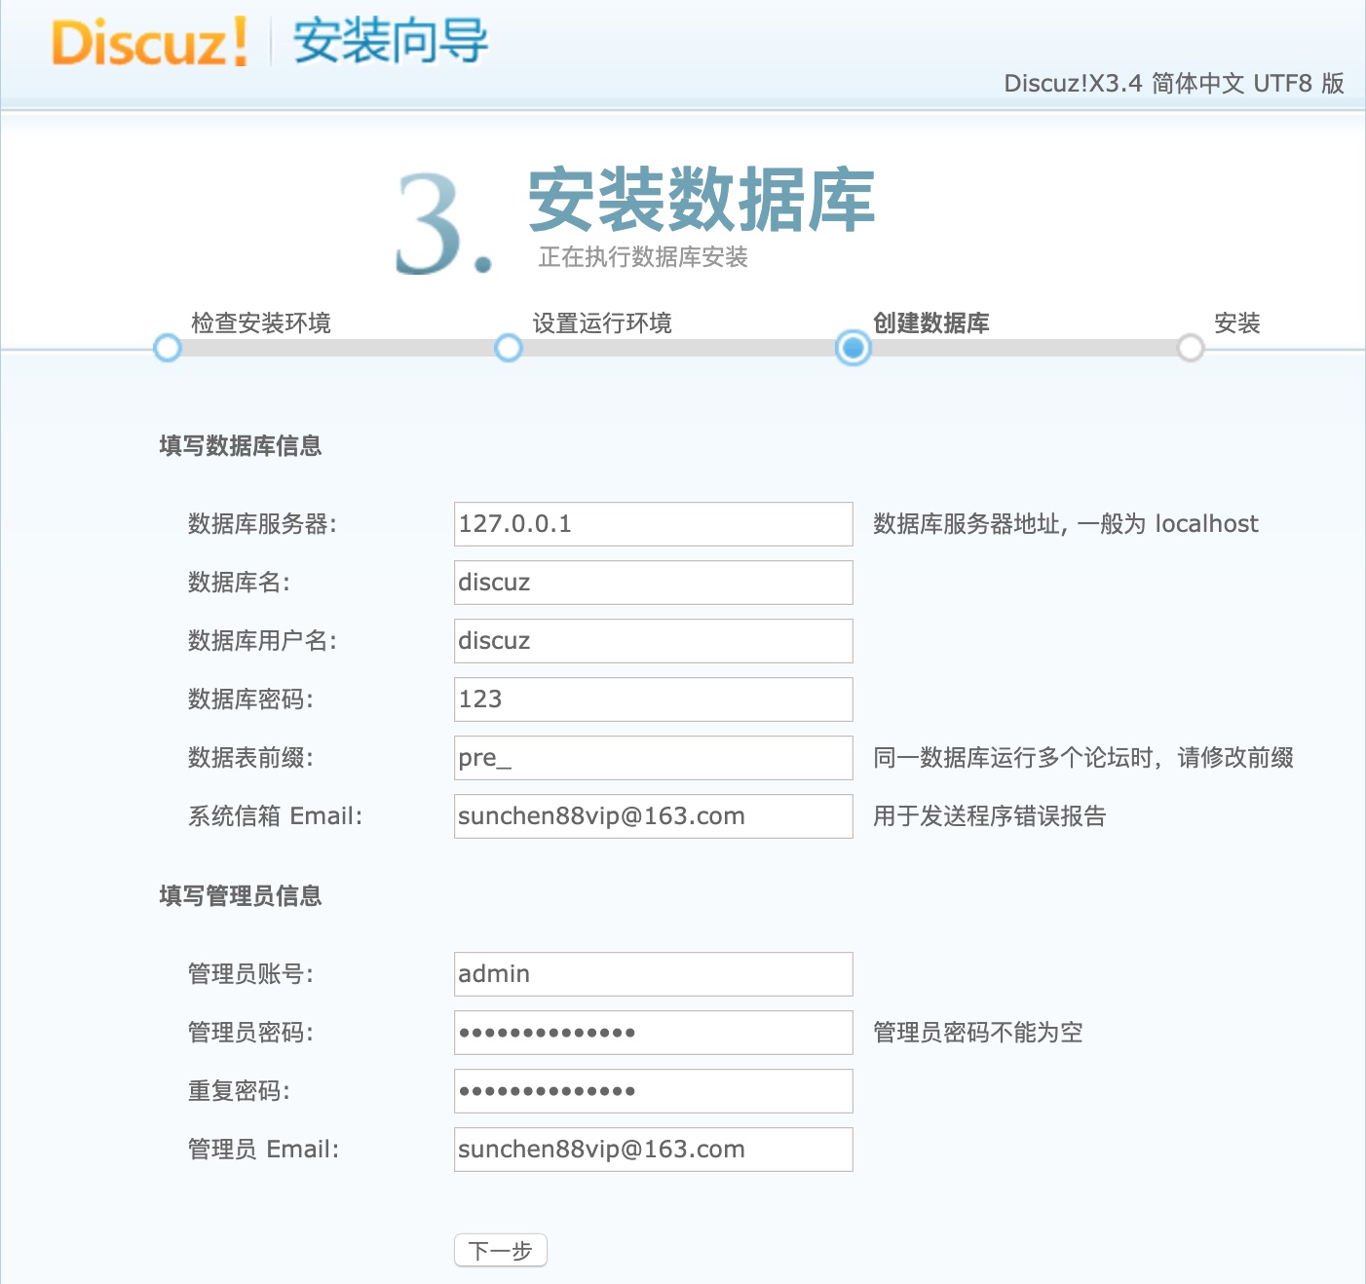The image size is (1366, 1284).
Task: Click the 系统信箱 Email input field
Action: tap(653, 816)
